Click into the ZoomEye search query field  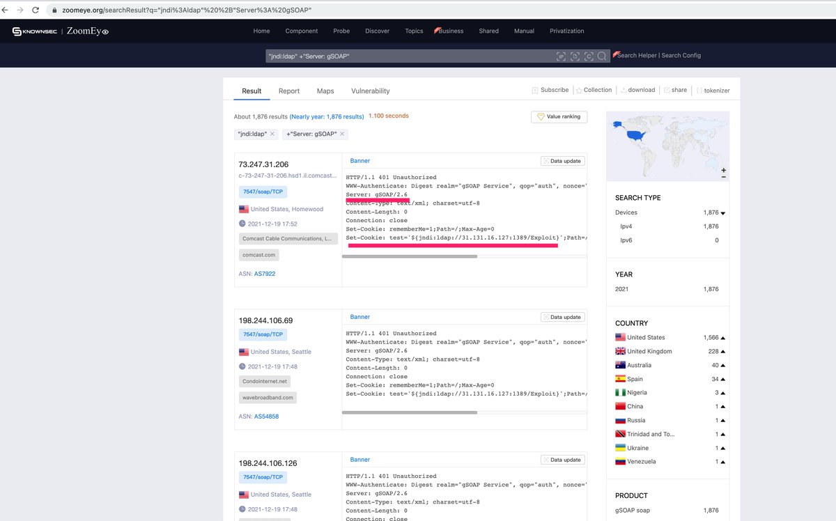(410, 56)
